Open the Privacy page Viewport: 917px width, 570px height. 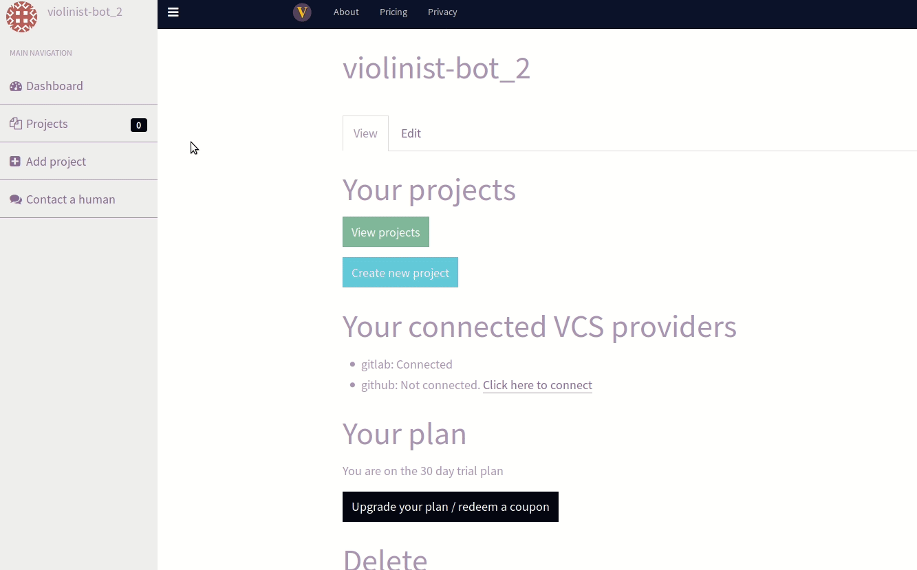[442, 12]
